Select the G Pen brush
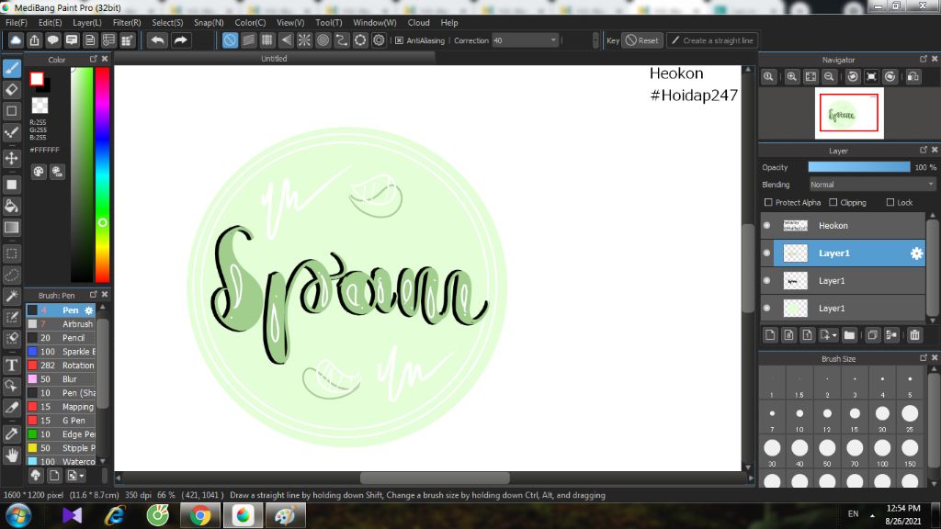The height and width of the screenshot is (529, 941). tap(61, 421)
